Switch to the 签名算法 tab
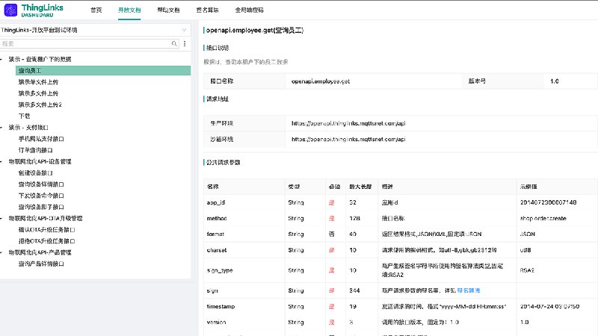598x336 pixels. tap(207, 10)
